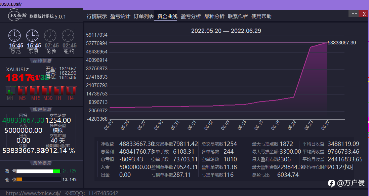The height and width of the screenshot is (196, 369).
Task: Click the 多单手数 value 6108.31
Action: tap(183, 152)
